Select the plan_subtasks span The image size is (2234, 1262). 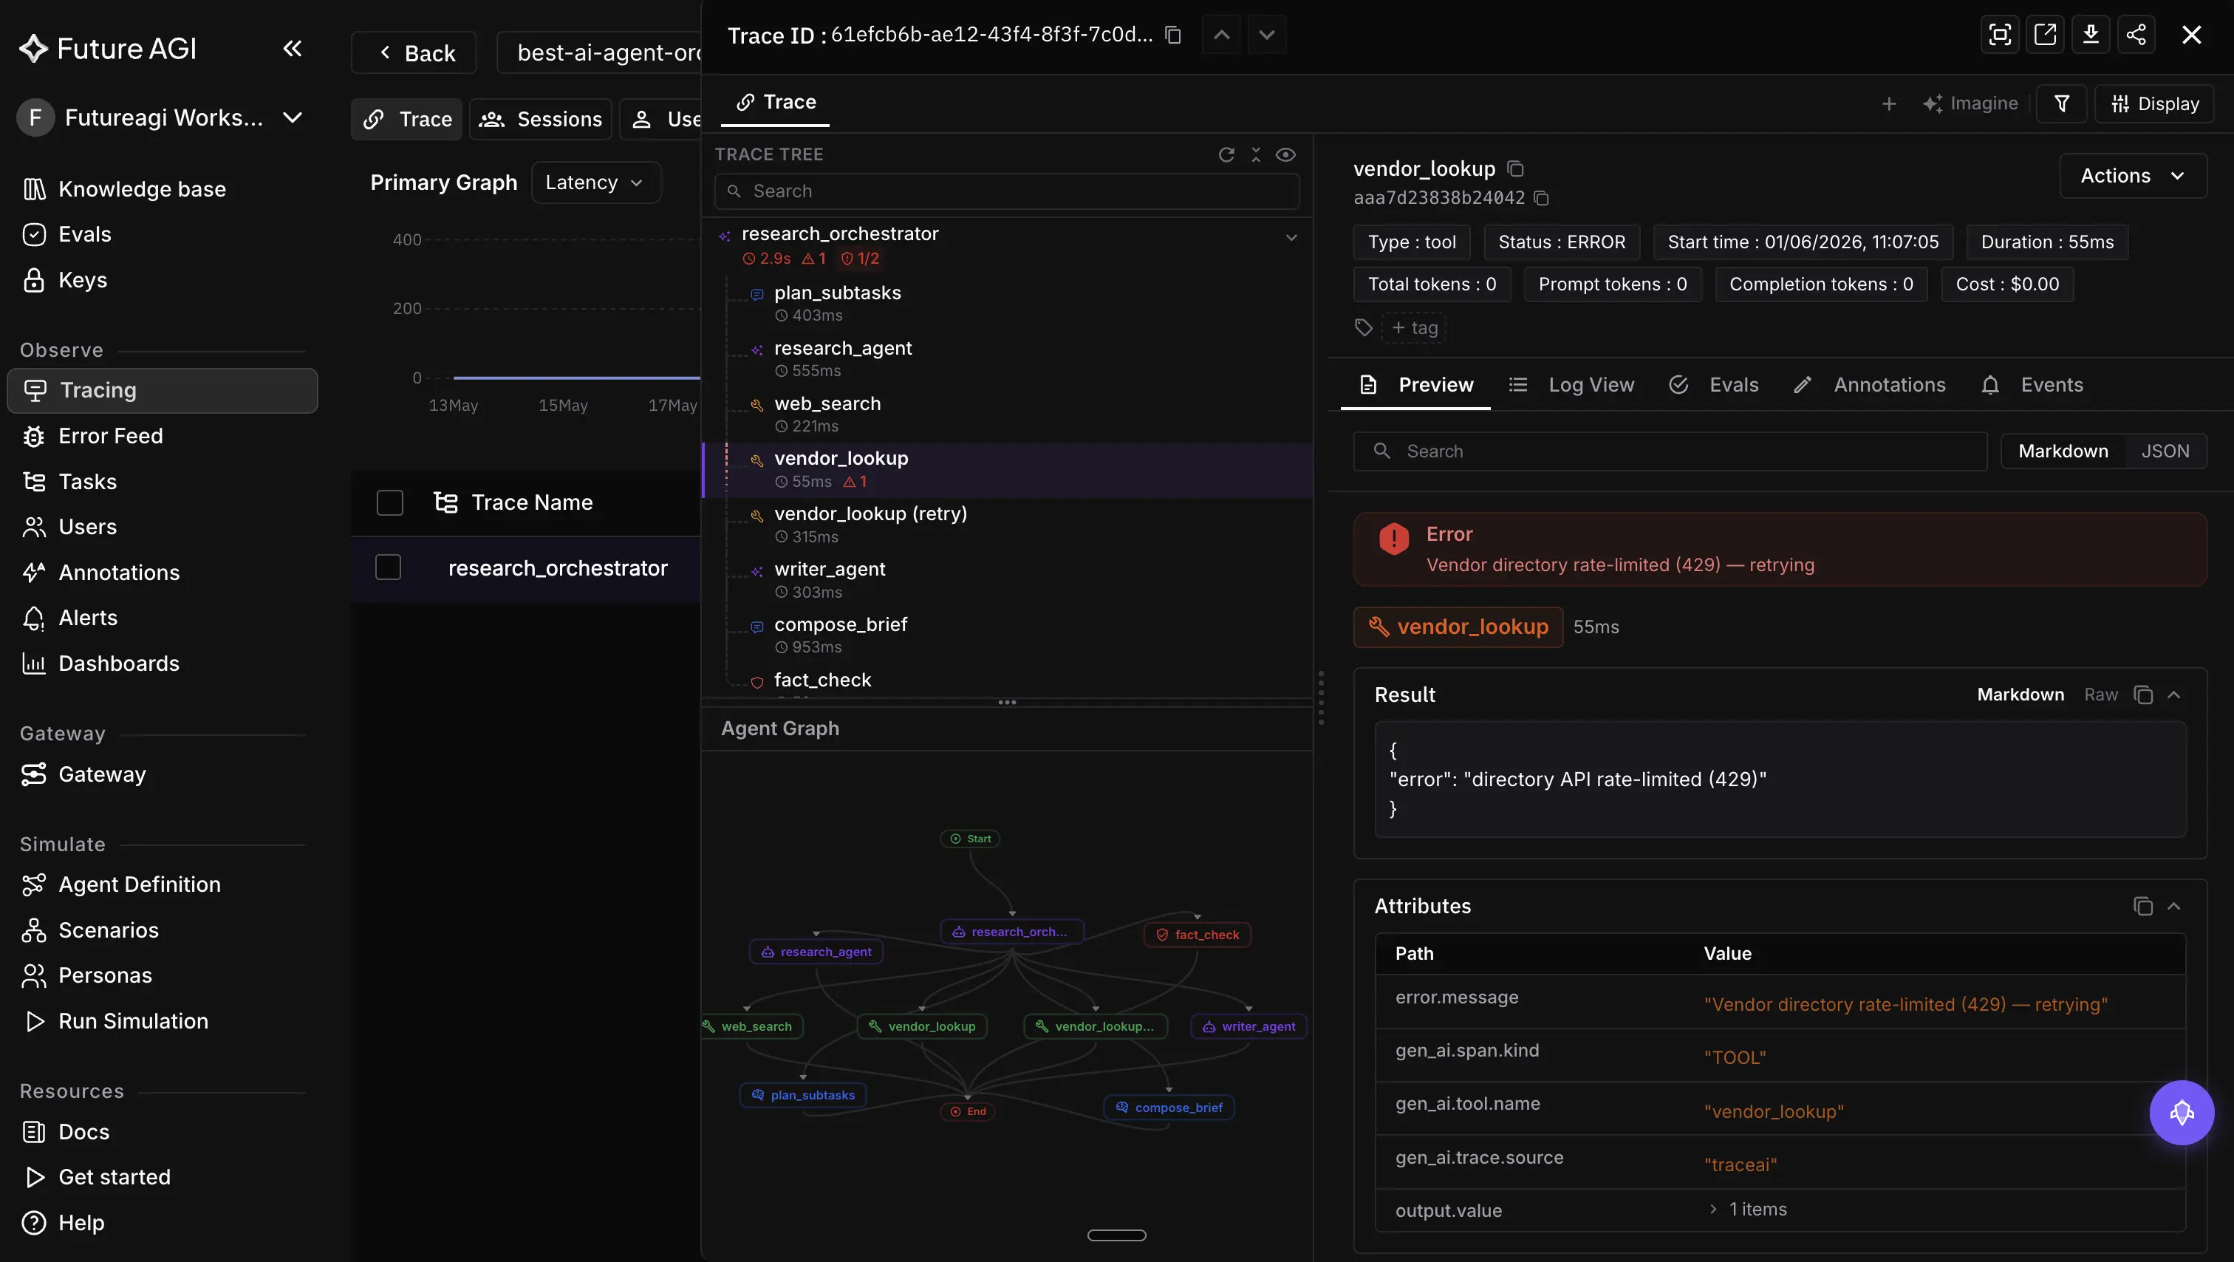pos(1006,304)
